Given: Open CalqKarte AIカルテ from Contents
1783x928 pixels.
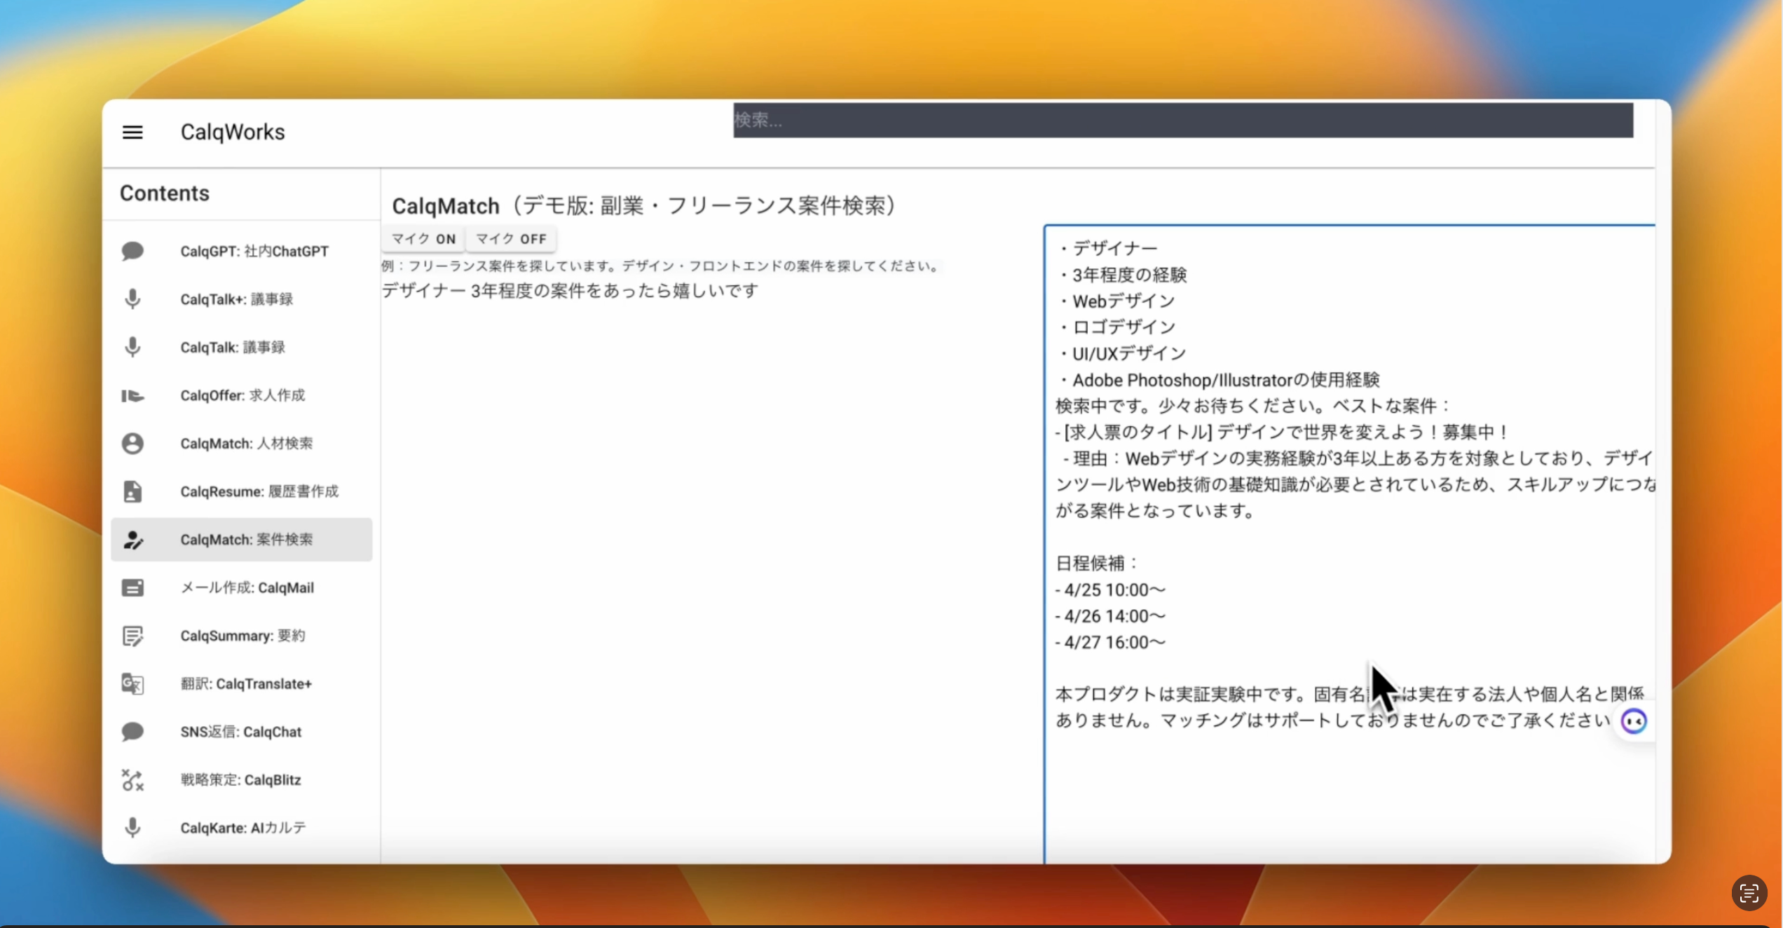Looking at the screenshot, I should pos(242,827).
